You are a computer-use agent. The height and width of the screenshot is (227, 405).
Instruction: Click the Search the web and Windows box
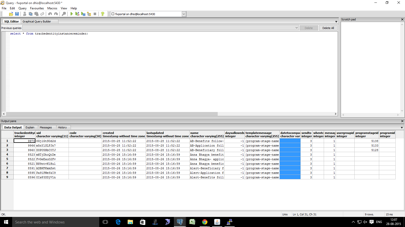point(56,222)
